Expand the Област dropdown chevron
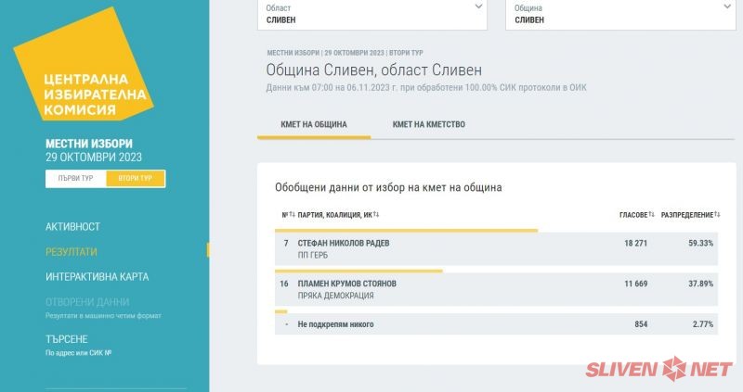The height and width of the screenshot is (392, 743). click(x=478, y=6)
